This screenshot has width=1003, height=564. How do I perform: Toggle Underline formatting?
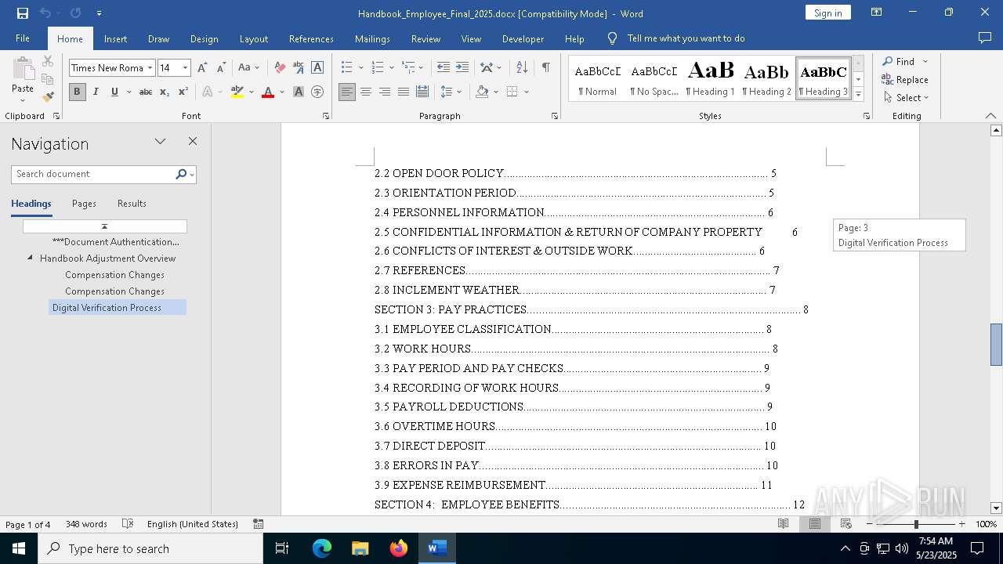[114, 92]
